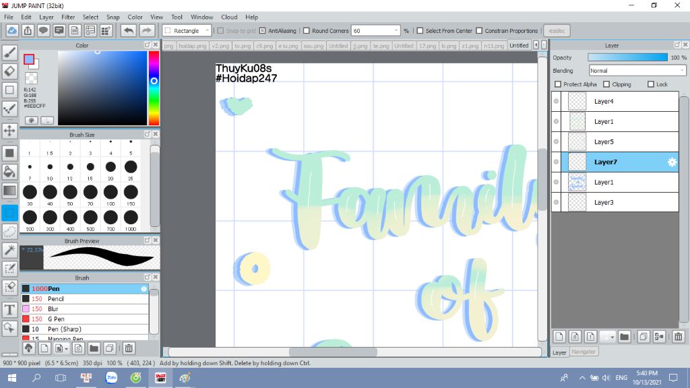Undock the Color panel
Image resolution: width=690 pixels, height=388 pixels.
click(148, 45)
